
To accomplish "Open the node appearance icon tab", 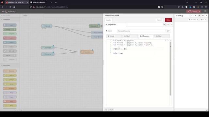I will pos(171,25).
